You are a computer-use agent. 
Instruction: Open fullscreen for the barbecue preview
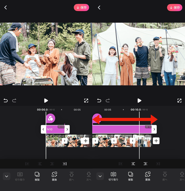[x=86, y=101]
